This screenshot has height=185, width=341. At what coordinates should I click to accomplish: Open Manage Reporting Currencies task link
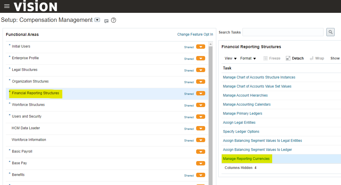[x=246, y=159]
